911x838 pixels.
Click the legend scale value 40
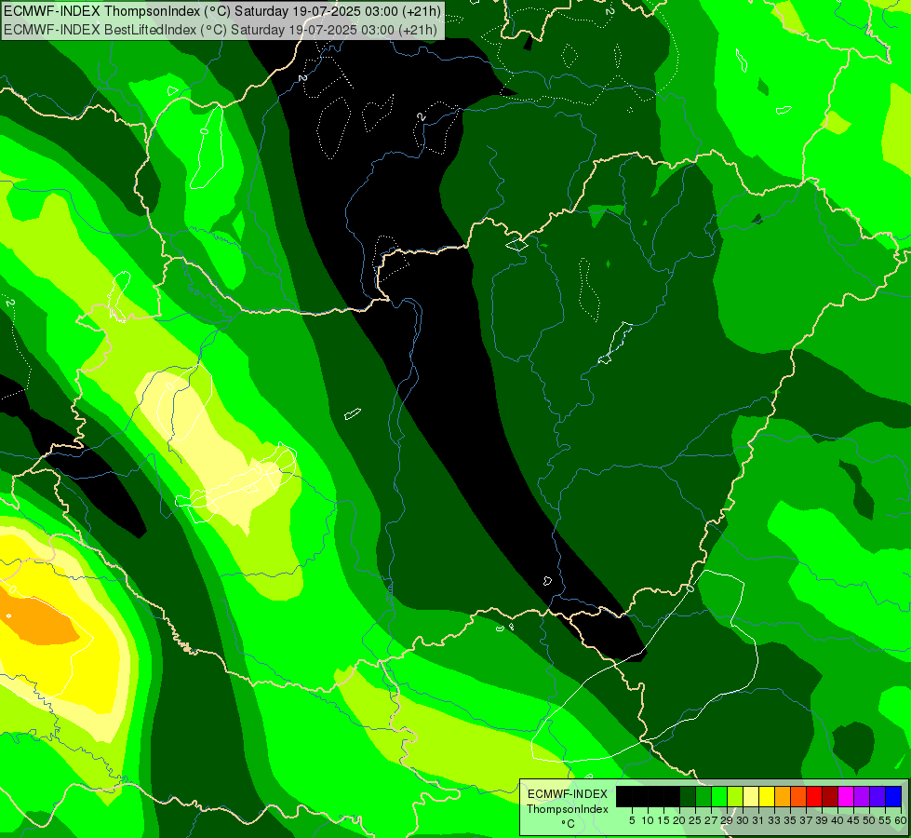(x=837, y=820)
